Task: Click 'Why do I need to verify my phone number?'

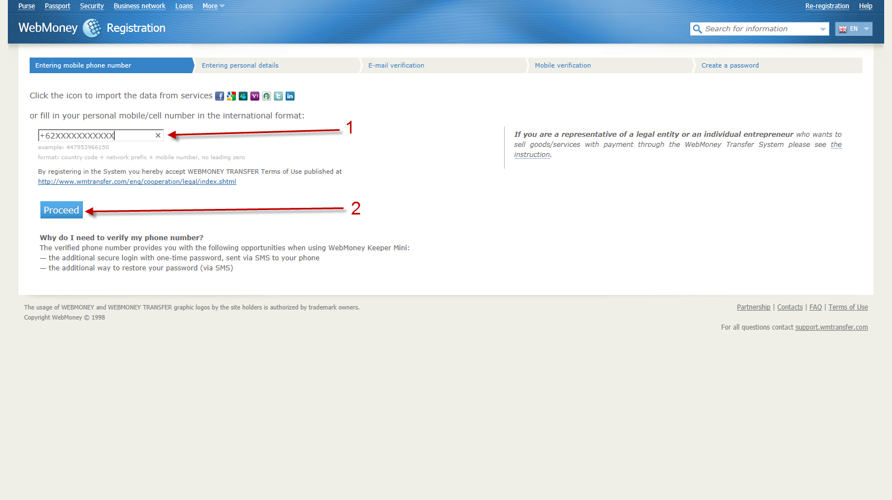Action: click(x=121, y=237)
